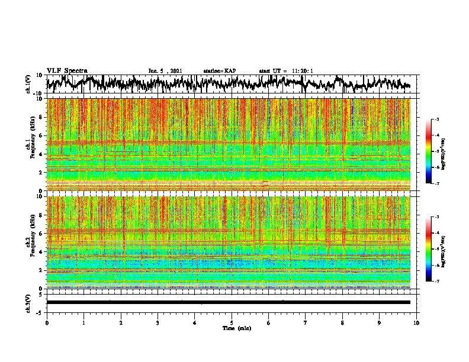Click the ch.3 black voltage trace bar
Image resolution: width=469 pixels, height=362 pixels.
[229, 302]
